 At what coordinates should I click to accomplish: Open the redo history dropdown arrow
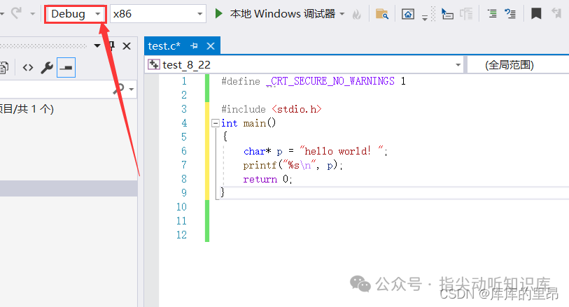pos(32,14)
